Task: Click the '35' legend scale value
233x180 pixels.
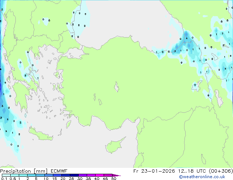Action: 88,179
